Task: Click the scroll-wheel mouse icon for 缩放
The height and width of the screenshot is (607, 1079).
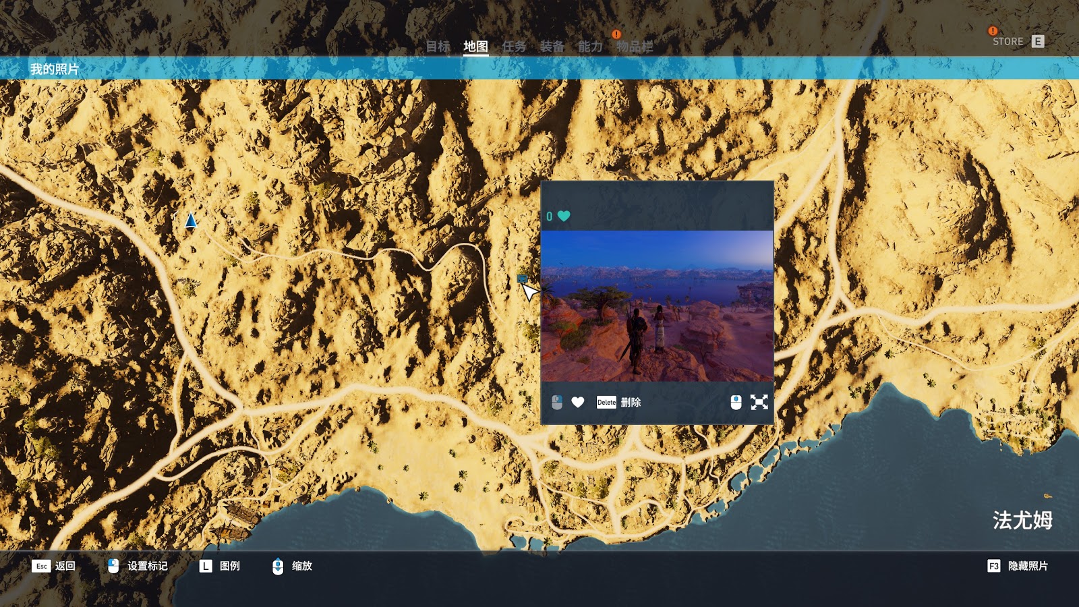Action: [278, 566]
